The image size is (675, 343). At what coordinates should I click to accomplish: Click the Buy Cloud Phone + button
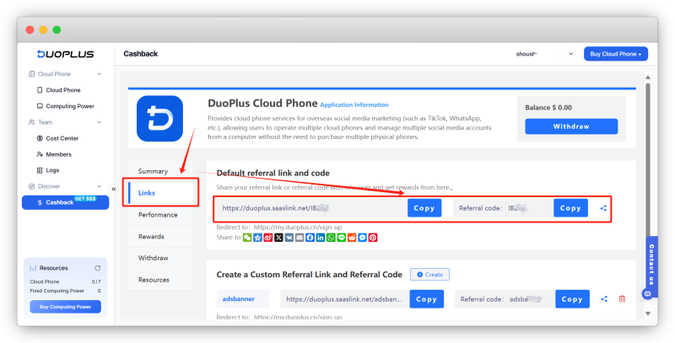coord(615,54)
